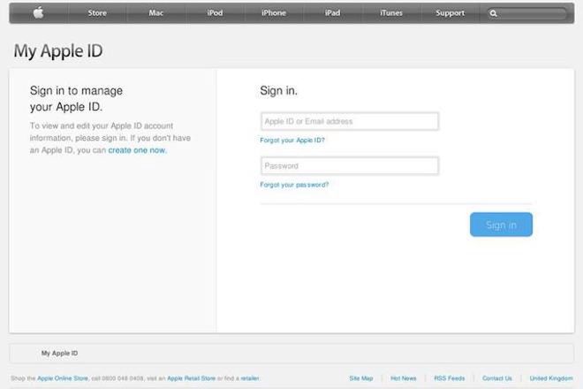This screenshot has height=389, width=583.
Task: Open the Store menu item
Action: [97, 12]
